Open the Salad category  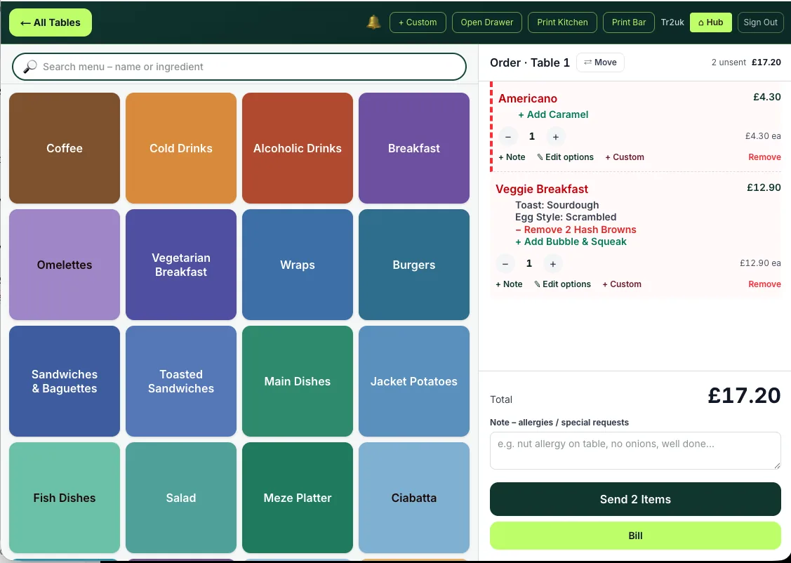coord(181,498)
